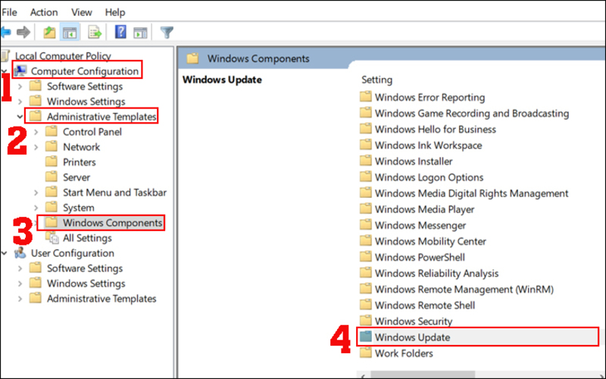
Task: Click the Computer Configuration computer icon
Action: (x=20, y=71)
